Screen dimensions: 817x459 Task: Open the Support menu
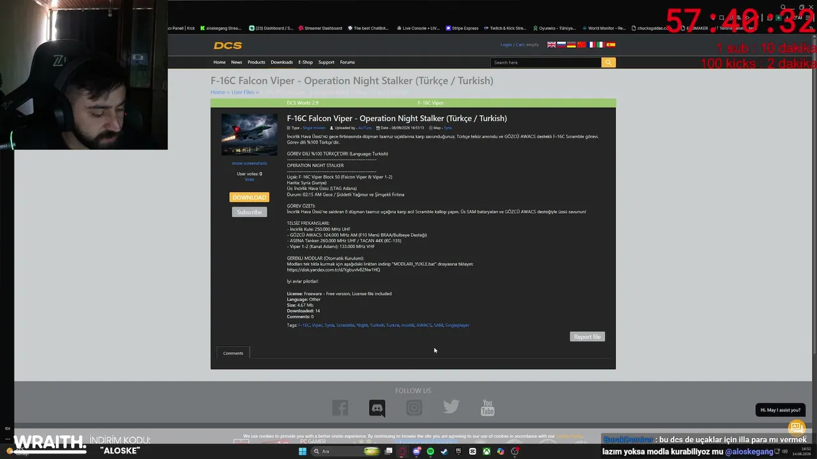[326, 62]
